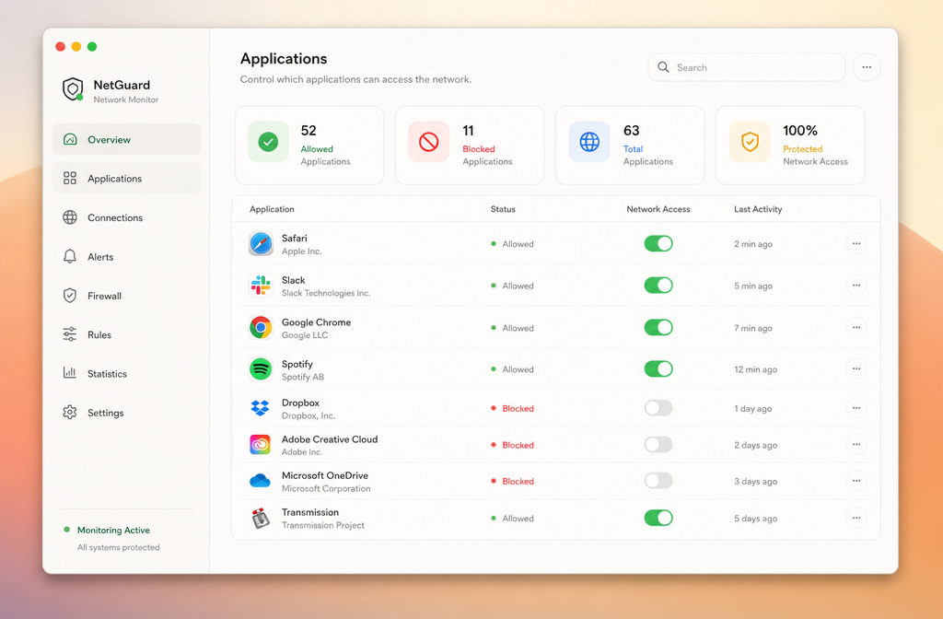Turn on Microsoft OneDrive network access
This screenshot has width=943, height=619.
pyautogui.click(x=658, y=481)
